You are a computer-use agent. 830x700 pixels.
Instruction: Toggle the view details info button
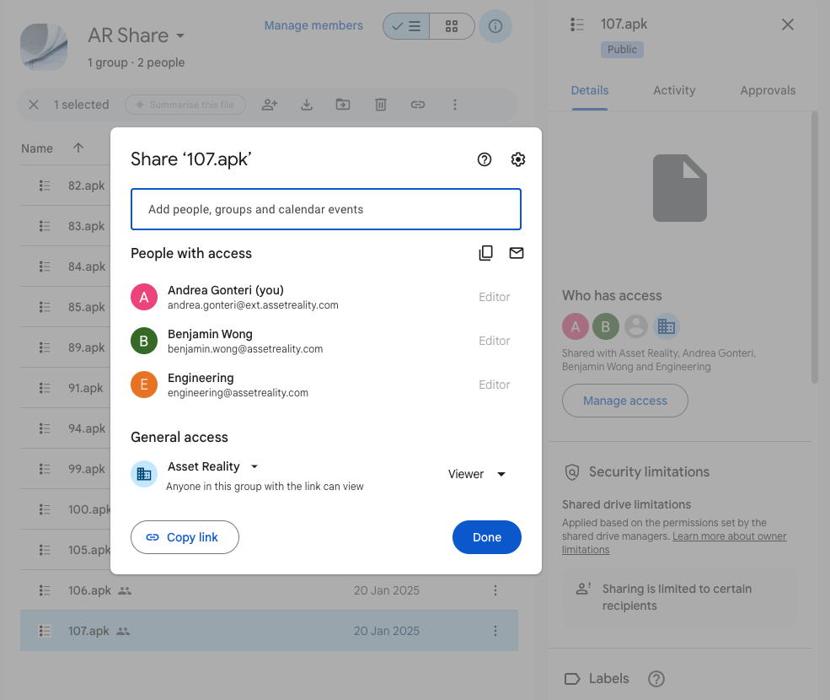click(495, 26)
